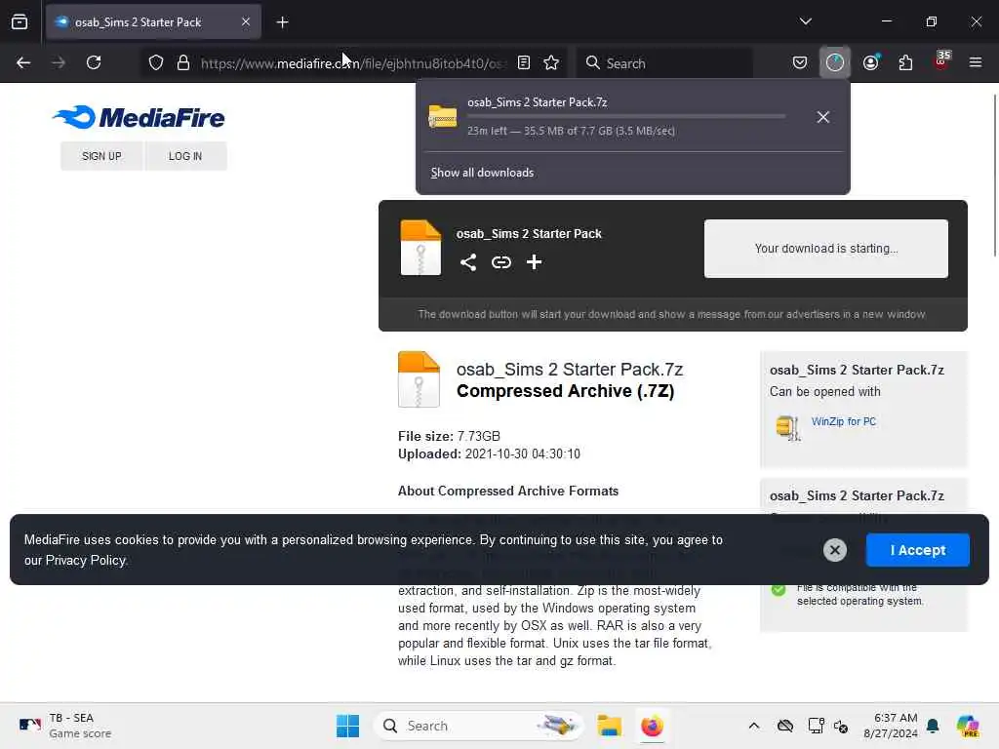The height and width of the screenshot is (749, 999).
Task: Click Your download is starting button
Action: 825,249
